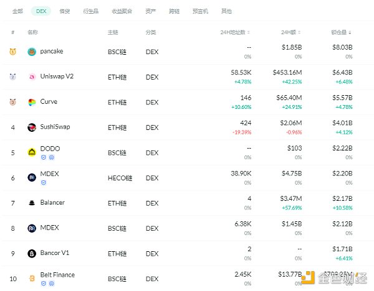Click the shield badge under Belt Finance

pos(44,284)
